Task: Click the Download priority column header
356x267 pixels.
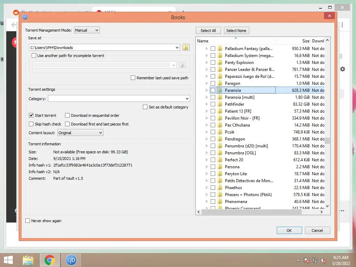Action: click(x=318, y=41)
